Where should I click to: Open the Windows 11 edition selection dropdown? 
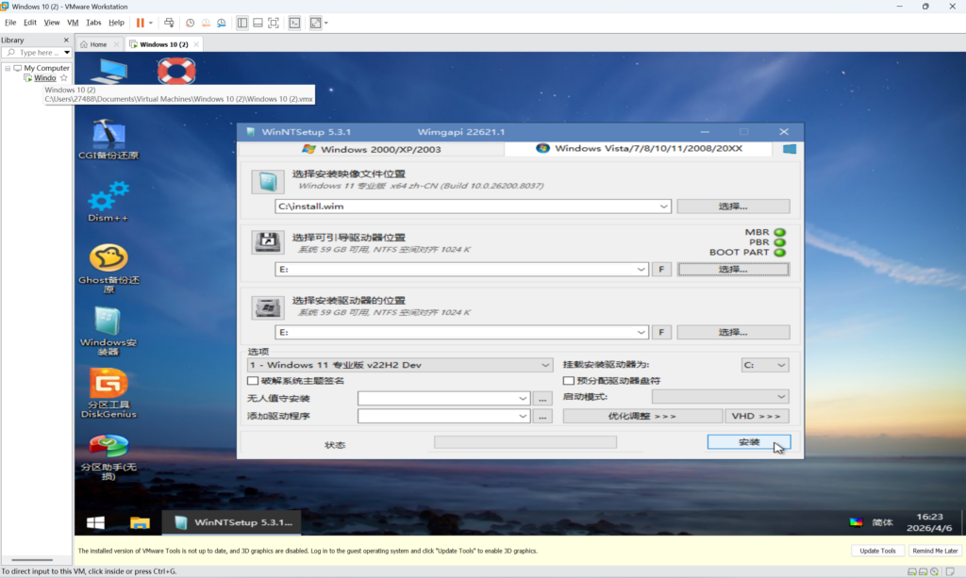546,365
